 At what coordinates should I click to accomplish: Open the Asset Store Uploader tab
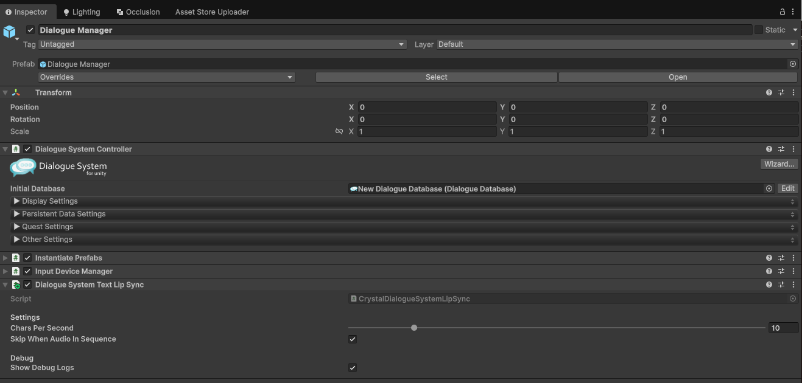[x=212, y=12]
